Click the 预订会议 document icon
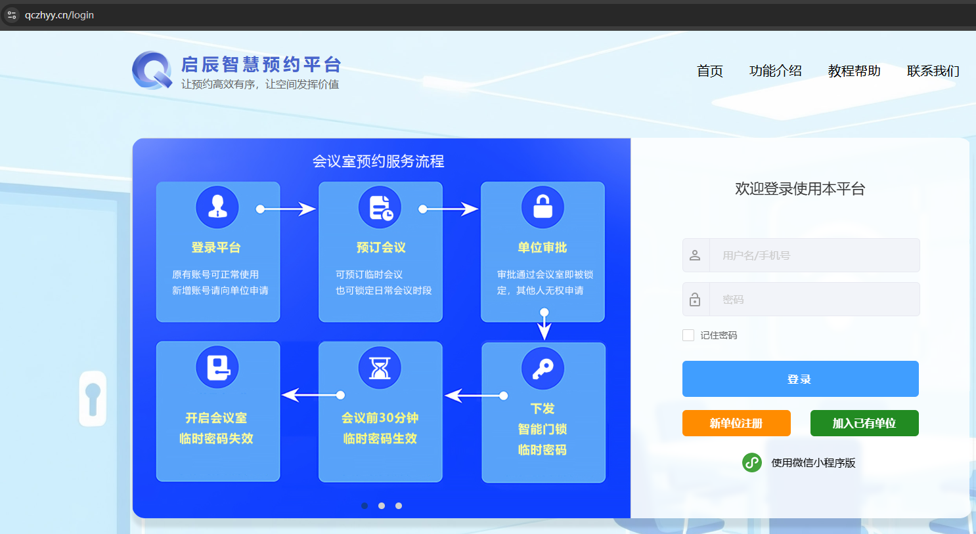This screenshot has height=534, width=976. point(380,207)
